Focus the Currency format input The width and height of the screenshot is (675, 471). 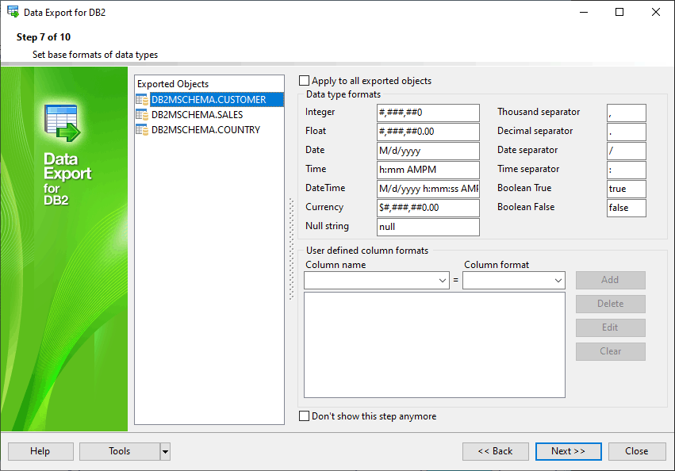click(428, 208)
